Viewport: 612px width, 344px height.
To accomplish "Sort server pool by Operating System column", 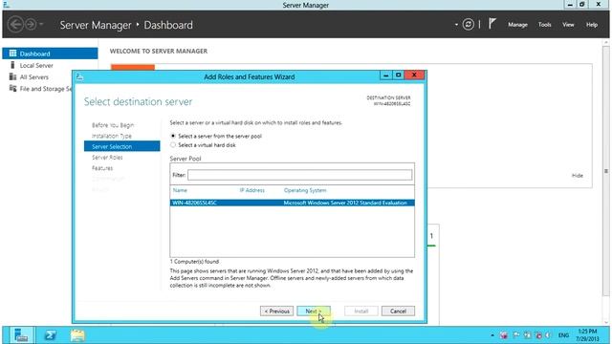I will [305, 190].
